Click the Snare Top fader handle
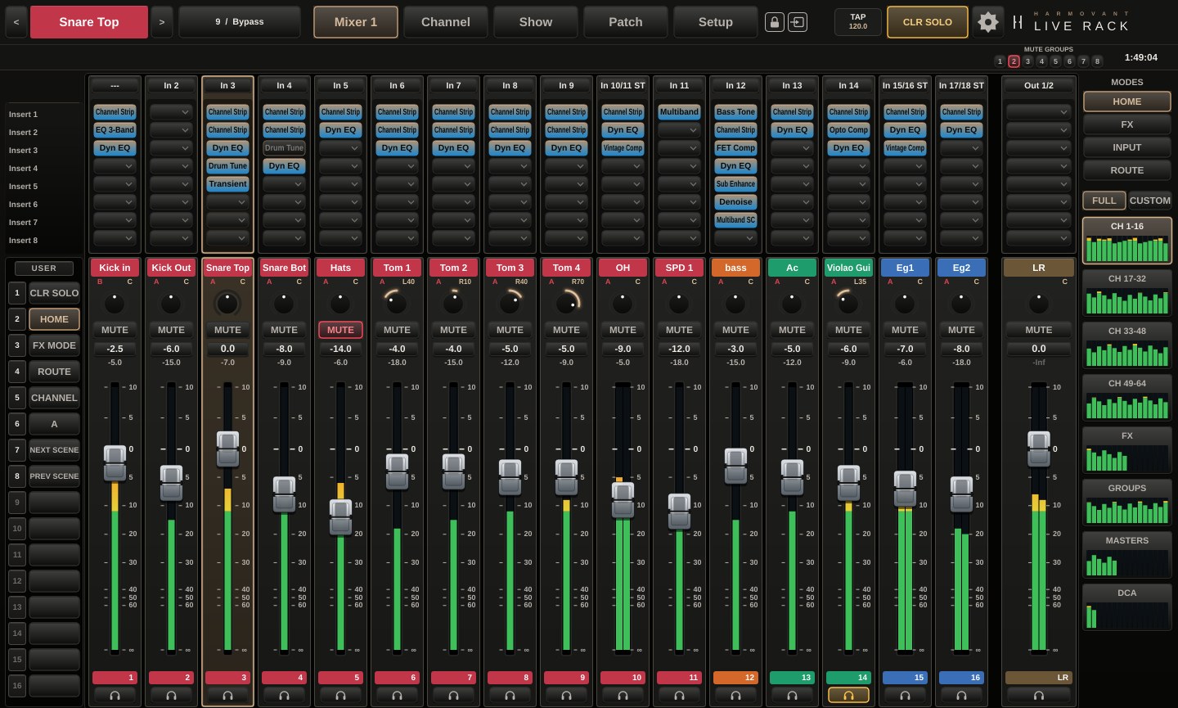Viewport: 1178px width, 708px height. (x=227, y=449)
